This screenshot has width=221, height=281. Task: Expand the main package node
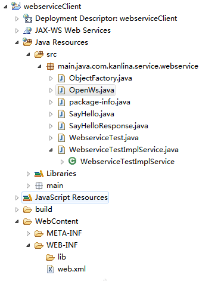pyautogui.click(x=28, y=186)
